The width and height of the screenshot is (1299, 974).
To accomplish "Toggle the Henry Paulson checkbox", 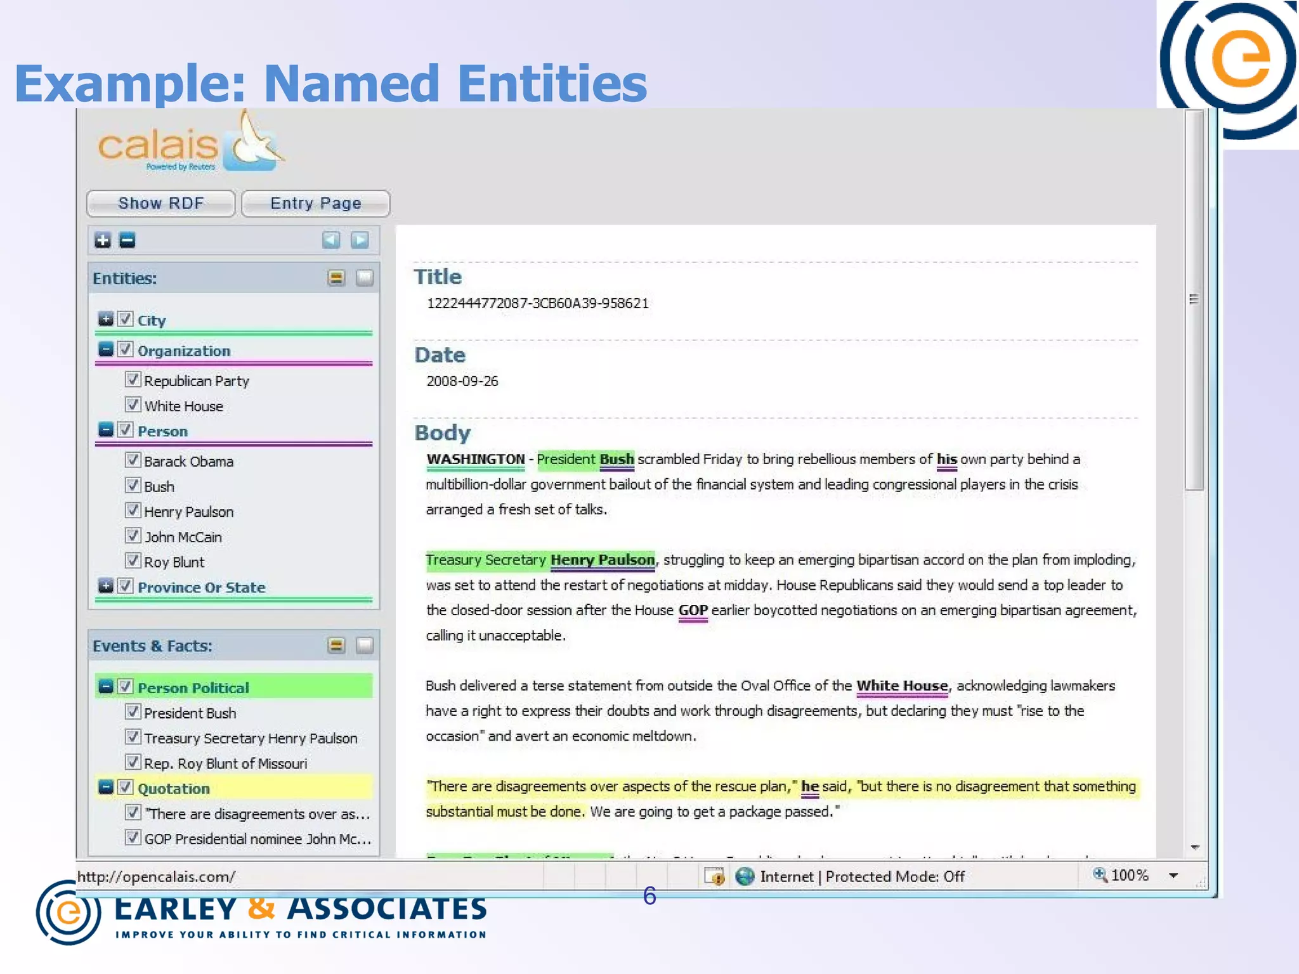I will (133, 510).
